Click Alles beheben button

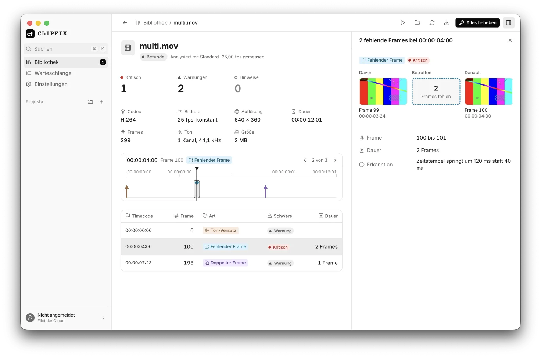(x=478, y=23)
